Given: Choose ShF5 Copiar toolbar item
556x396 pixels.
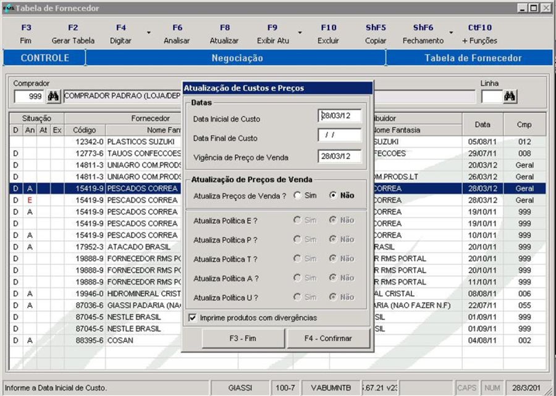Looking at the screenshot, I should pyautogui.click(x=376, y=34).
